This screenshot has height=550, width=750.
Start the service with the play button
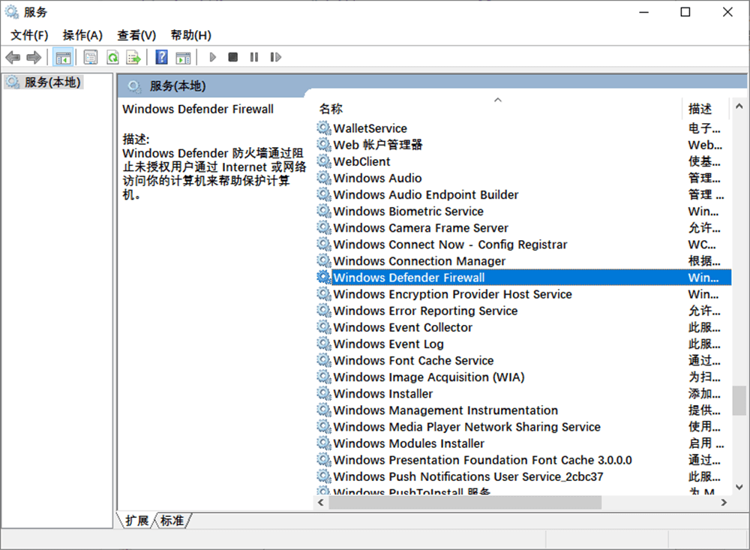(213, 57)
